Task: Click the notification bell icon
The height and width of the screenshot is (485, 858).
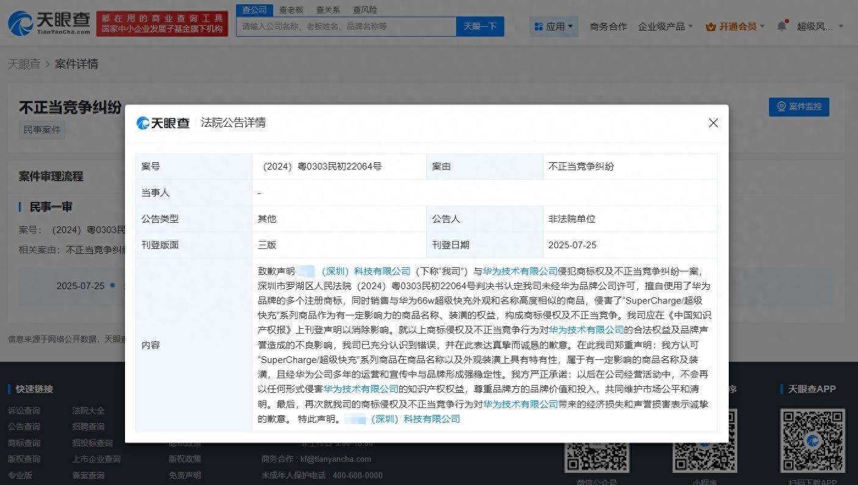Action: [782, 26]
